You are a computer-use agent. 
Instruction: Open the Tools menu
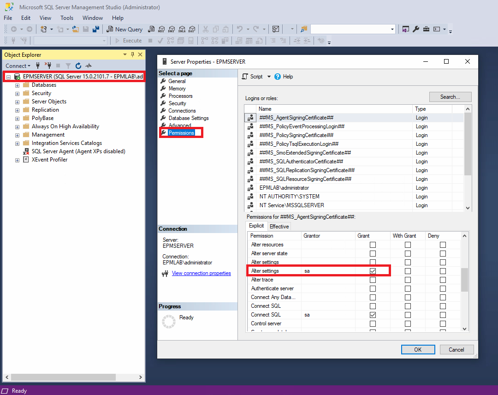click(67, 18)
